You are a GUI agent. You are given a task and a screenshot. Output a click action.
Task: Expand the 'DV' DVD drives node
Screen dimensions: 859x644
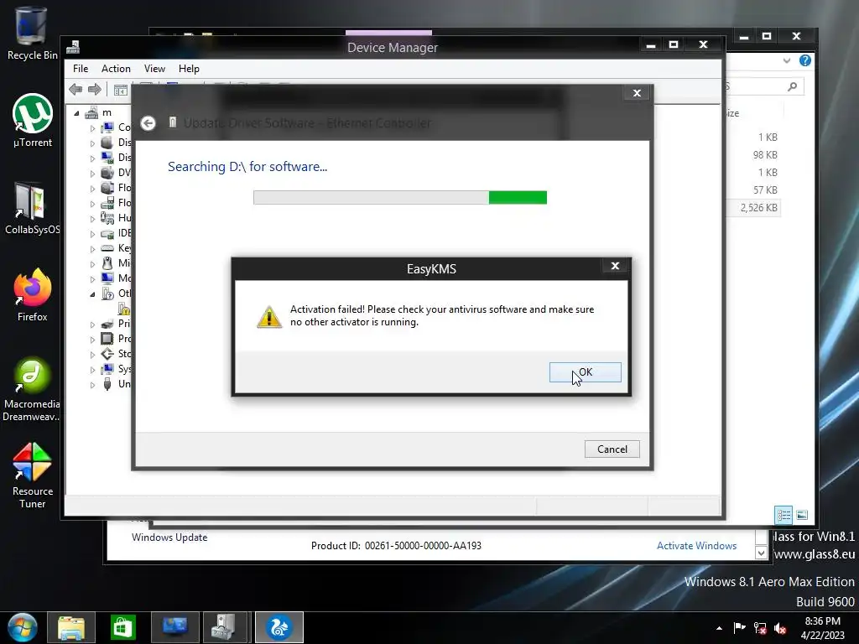click(92, 174)
